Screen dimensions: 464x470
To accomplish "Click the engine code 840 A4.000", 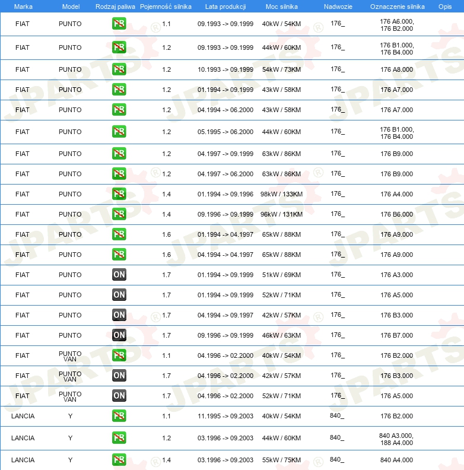I will click(x=396, y=460).
